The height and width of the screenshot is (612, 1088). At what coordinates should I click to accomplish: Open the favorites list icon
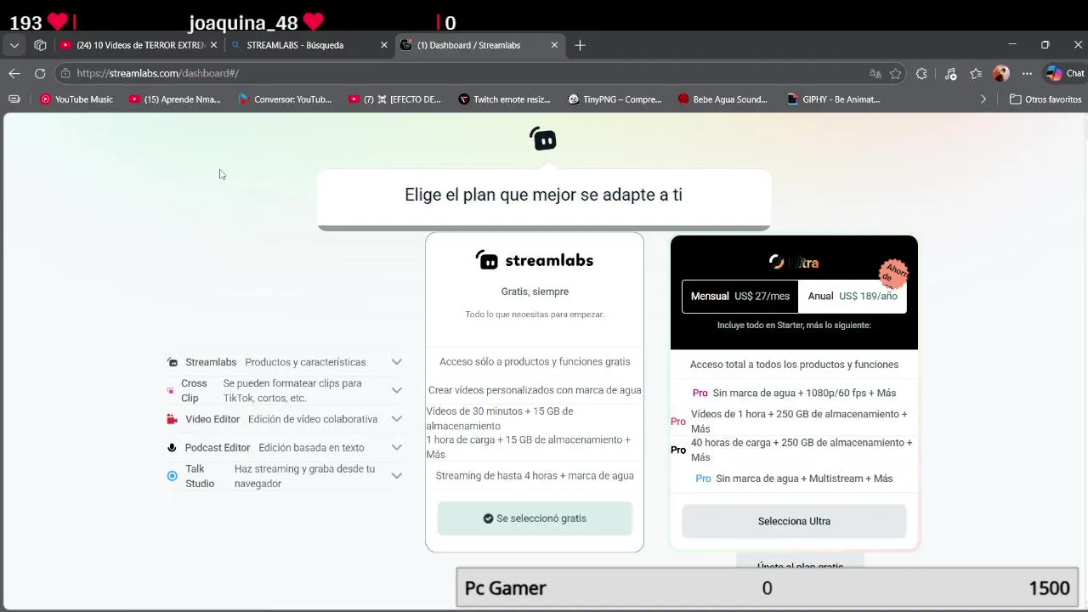pyautogui.click(x=976, y=74)
